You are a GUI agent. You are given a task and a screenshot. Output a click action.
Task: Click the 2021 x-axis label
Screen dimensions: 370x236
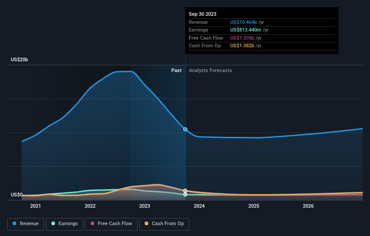pyautogui.click(x=36, y=206)
